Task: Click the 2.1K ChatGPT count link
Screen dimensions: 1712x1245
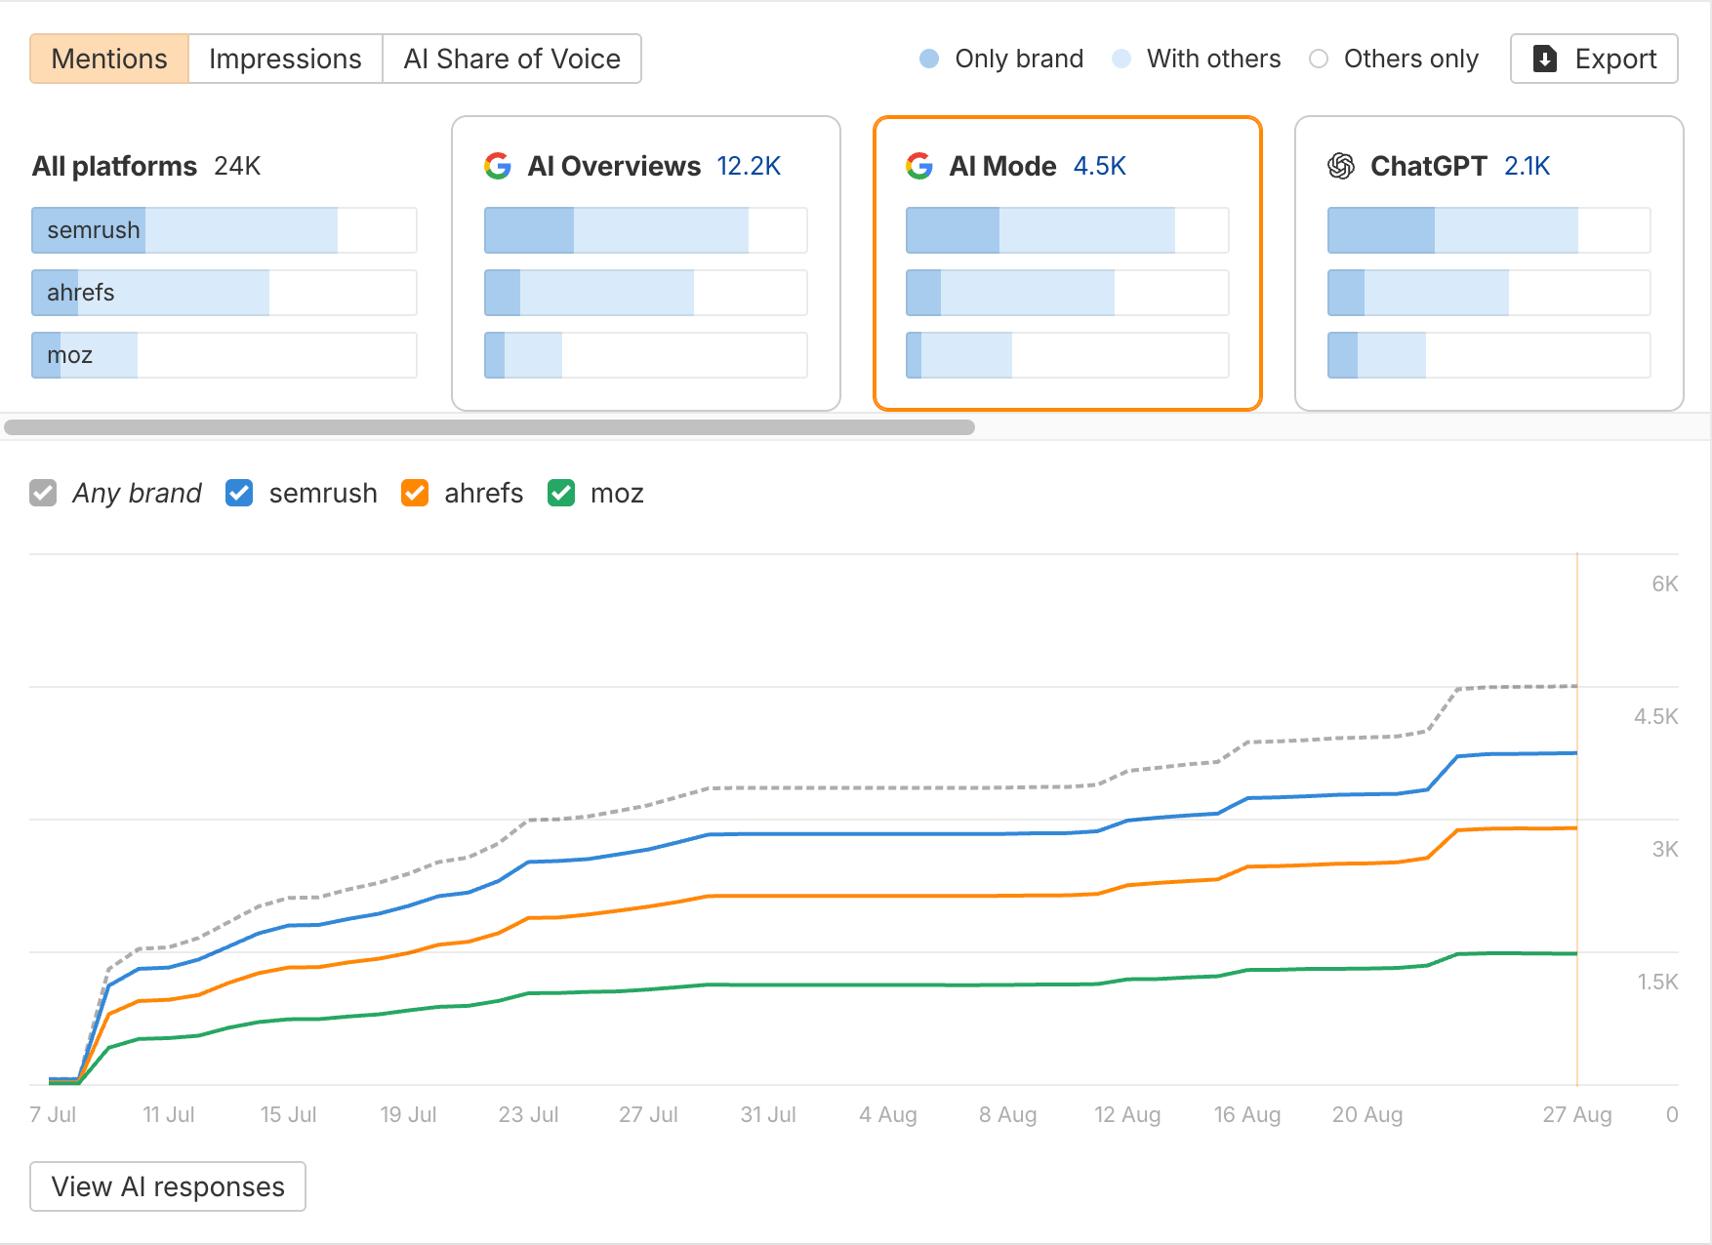Action: (x=1526, y=166)
